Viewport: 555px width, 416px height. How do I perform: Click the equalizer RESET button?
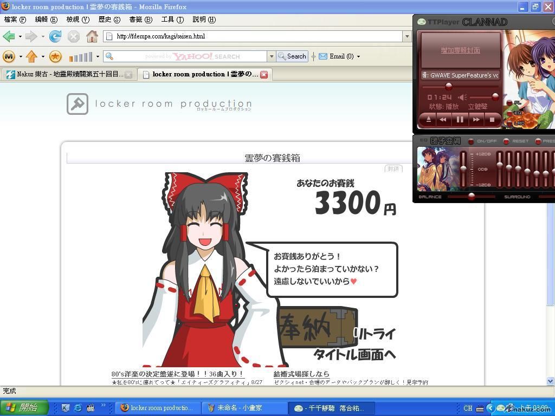pos(506,141)
